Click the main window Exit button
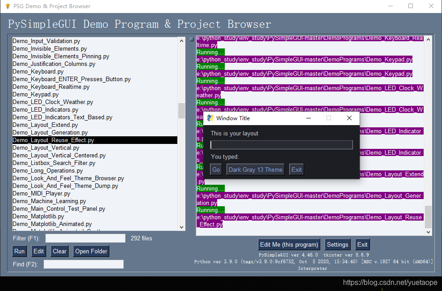Image resolution: width=442 pixels, height=291 pixels. (362, 244)
